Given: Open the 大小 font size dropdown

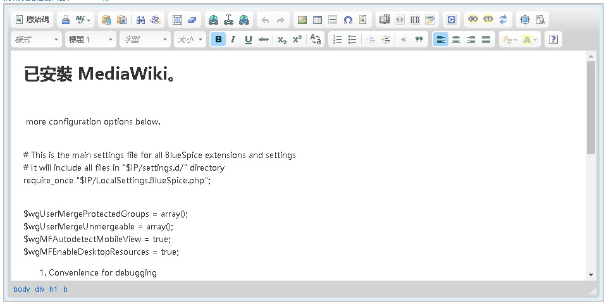Looking at the screenshot, I should 190,39.
